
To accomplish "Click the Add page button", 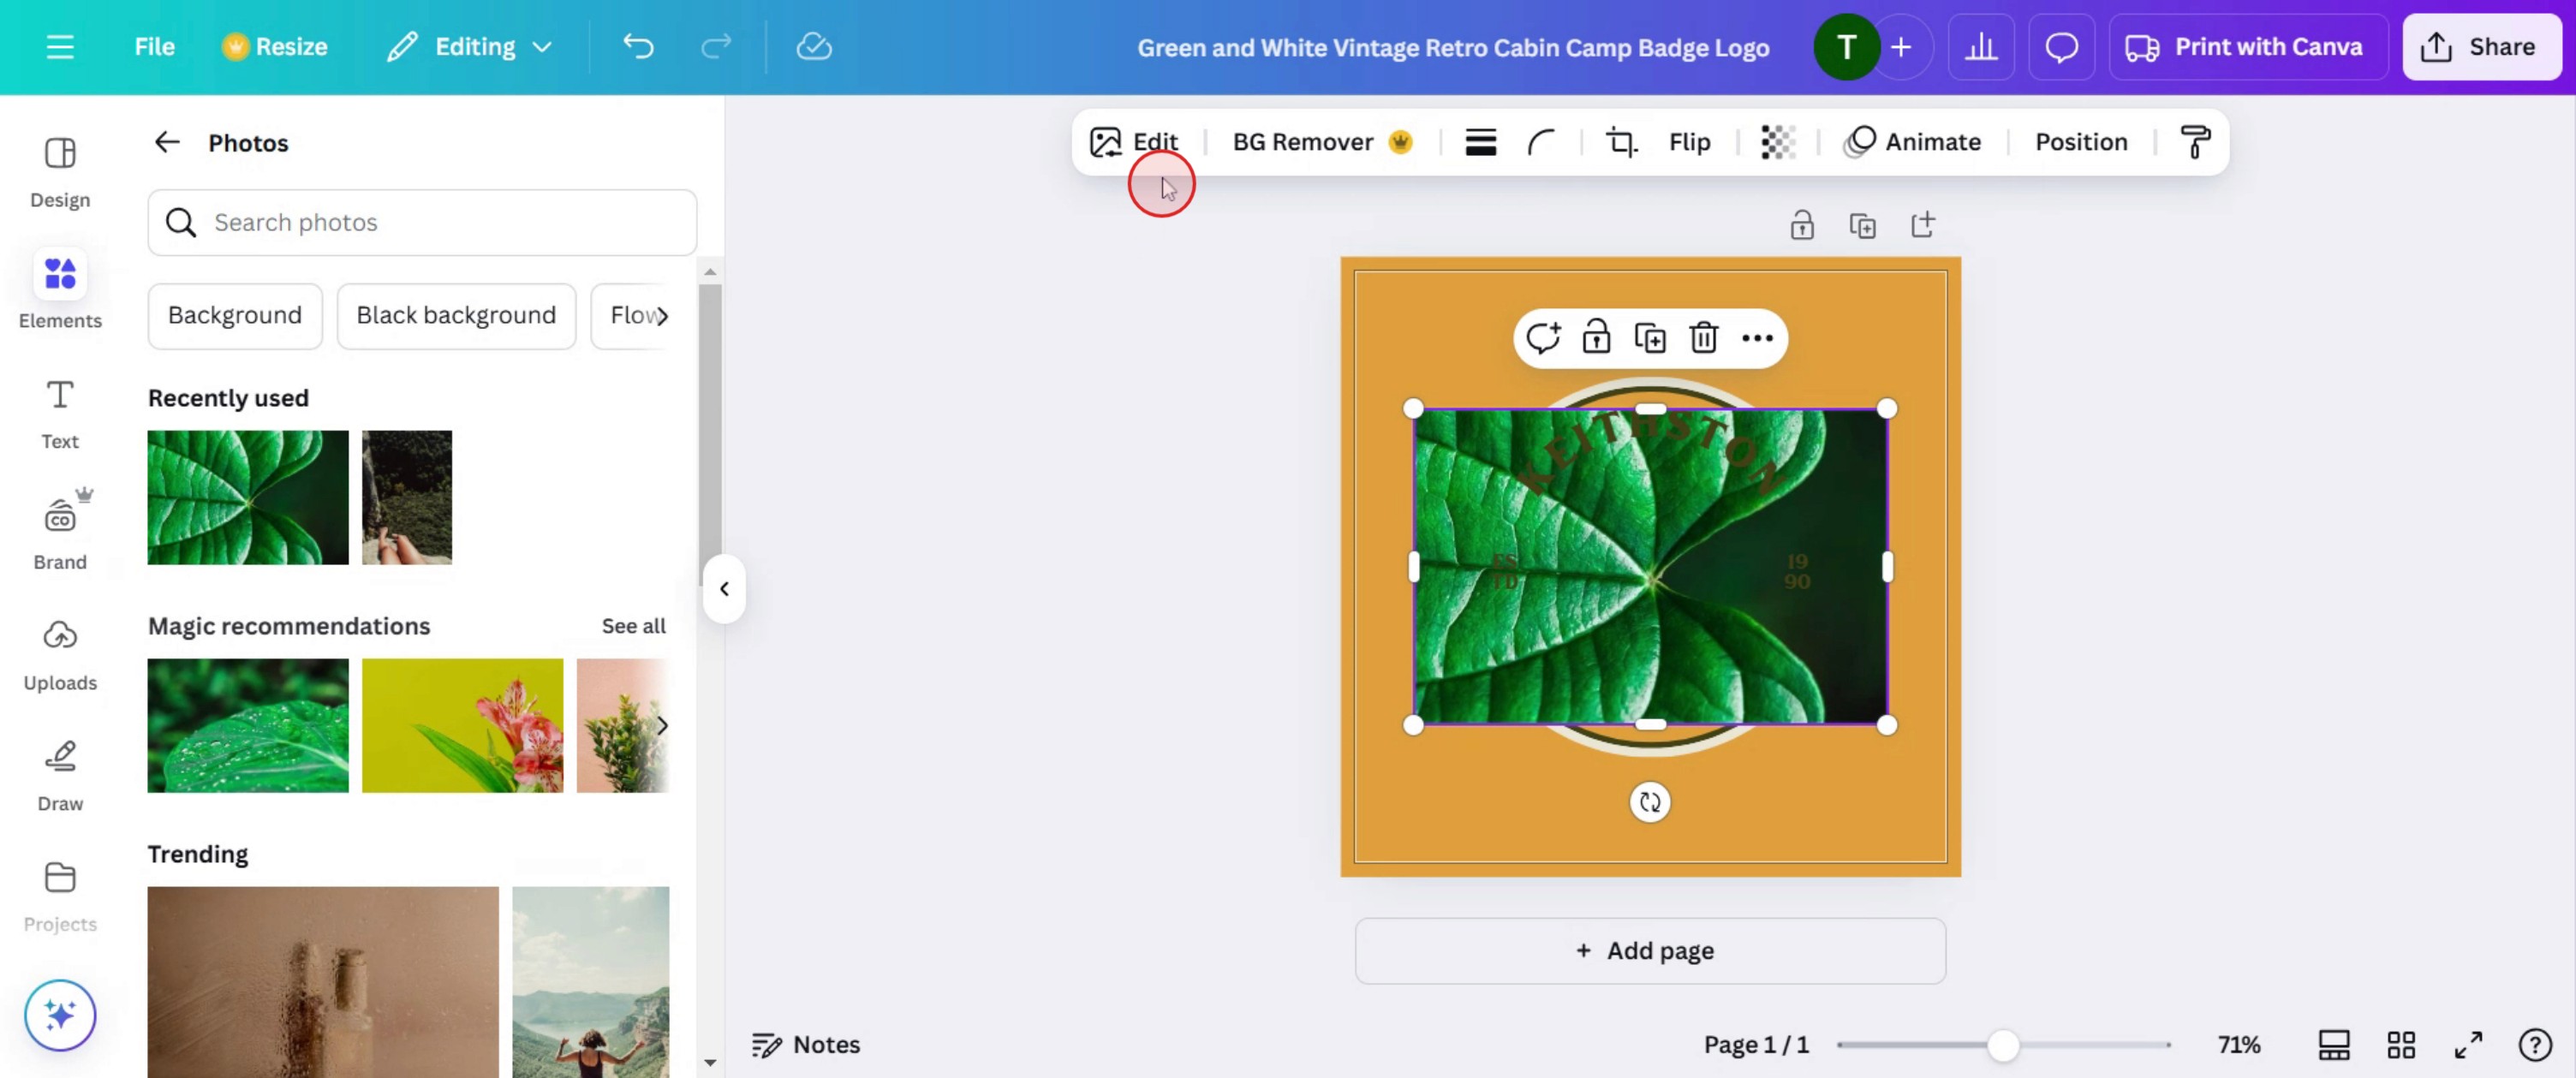I will click(x=1649, y=950).
